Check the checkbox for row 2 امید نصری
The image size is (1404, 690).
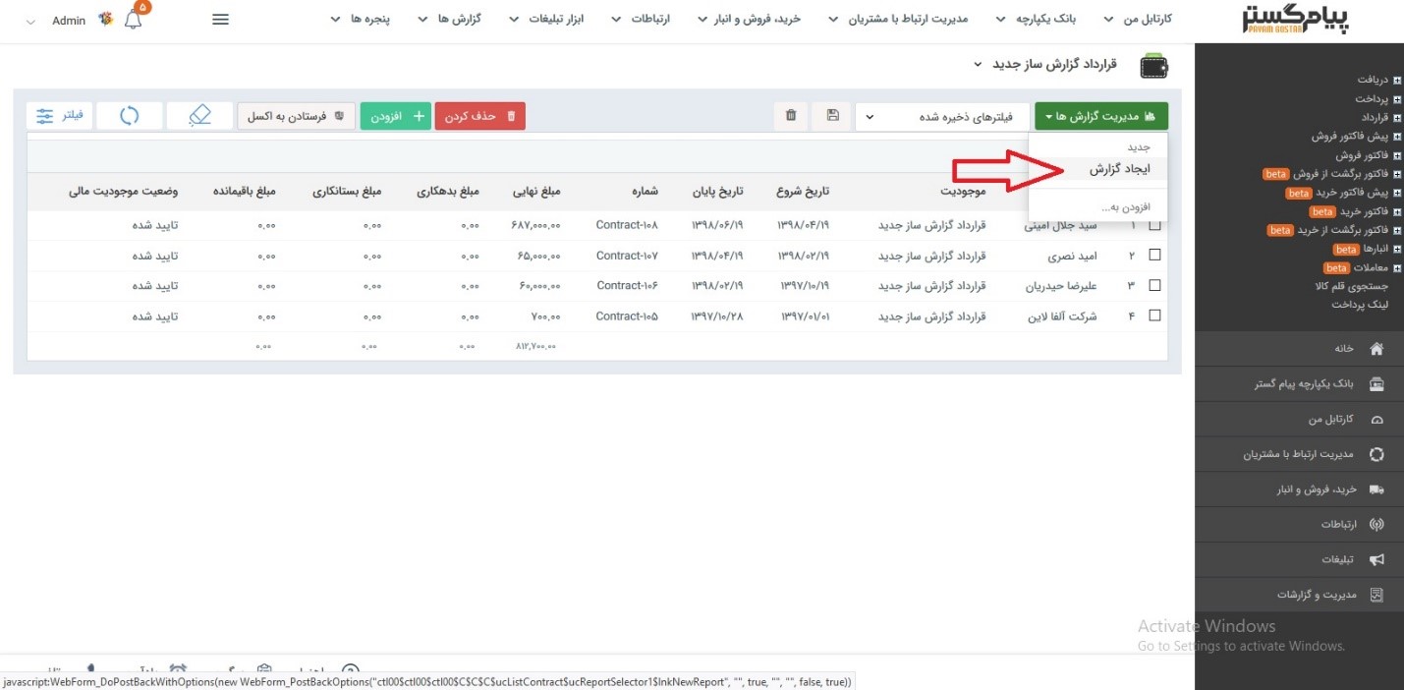pyautogui.click(x=1154, y=256)
